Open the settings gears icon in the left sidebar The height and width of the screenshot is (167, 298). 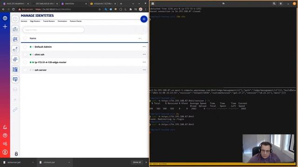(5, 144)
